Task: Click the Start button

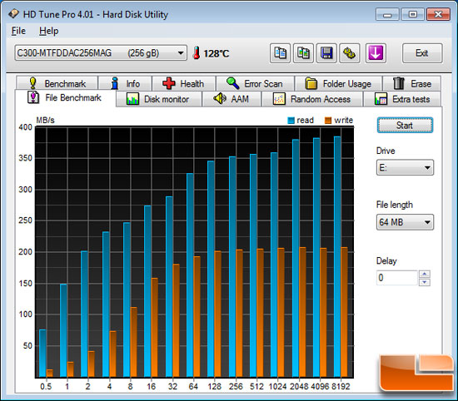Action: (x=405, y=125)
